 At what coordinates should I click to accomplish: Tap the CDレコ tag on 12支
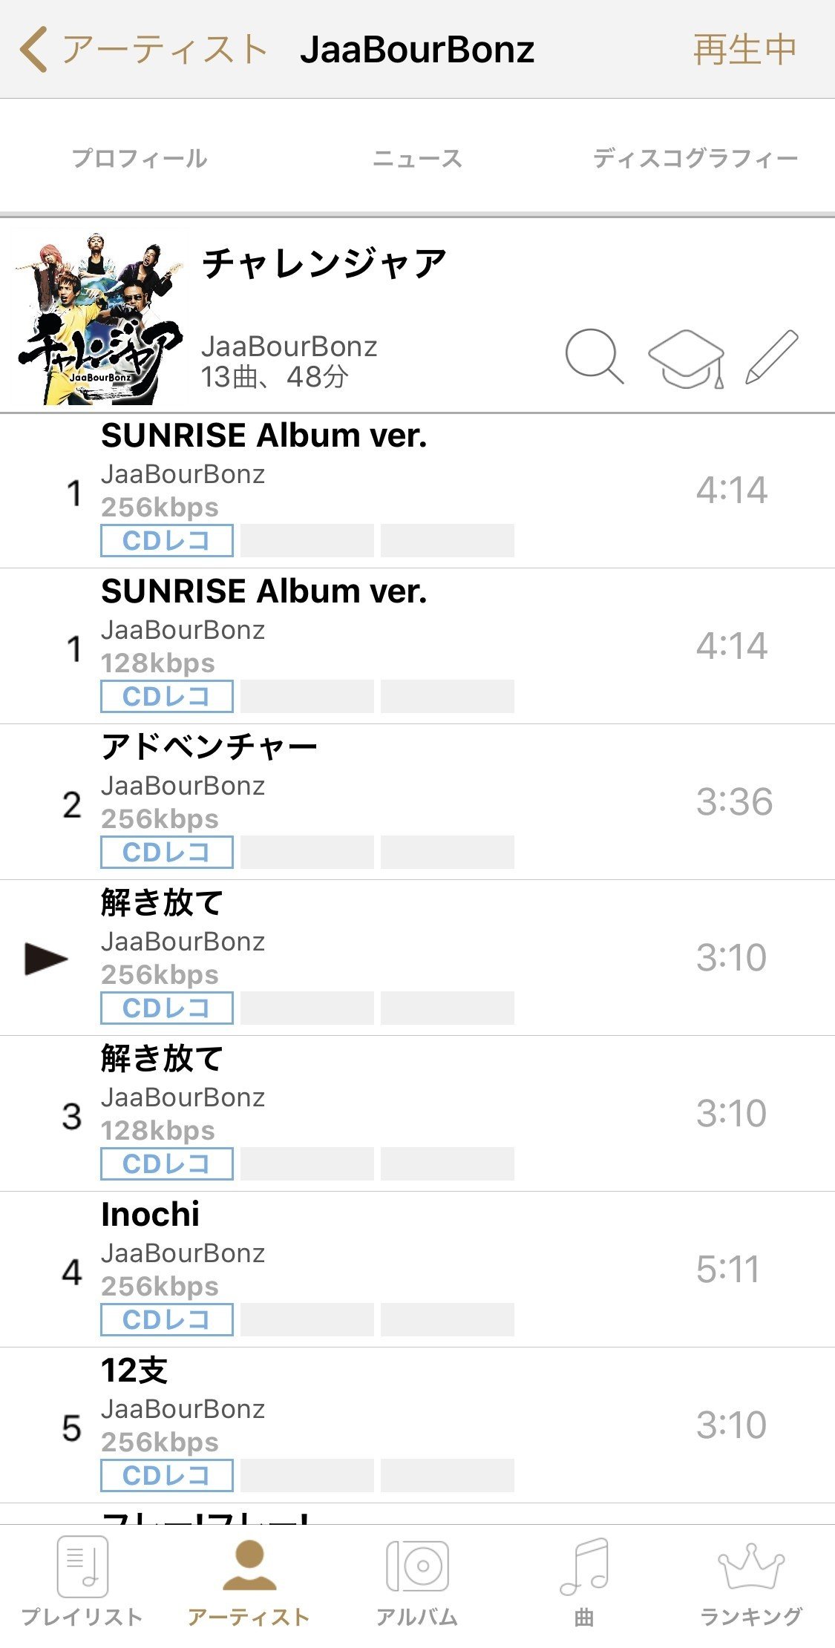167,1475
